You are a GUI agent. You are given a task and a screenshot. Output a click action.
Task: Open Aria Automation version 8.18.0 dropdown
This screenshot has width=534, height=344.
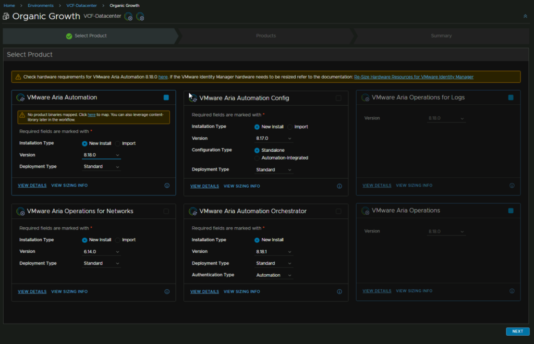pyautogui.click(x=101, y=155)
